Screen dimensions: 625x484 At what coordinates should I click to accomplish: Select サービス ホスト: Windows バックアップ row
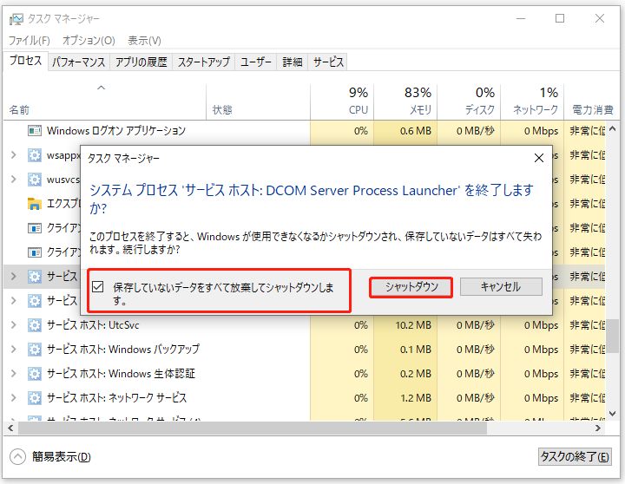(x=304, y=350)
